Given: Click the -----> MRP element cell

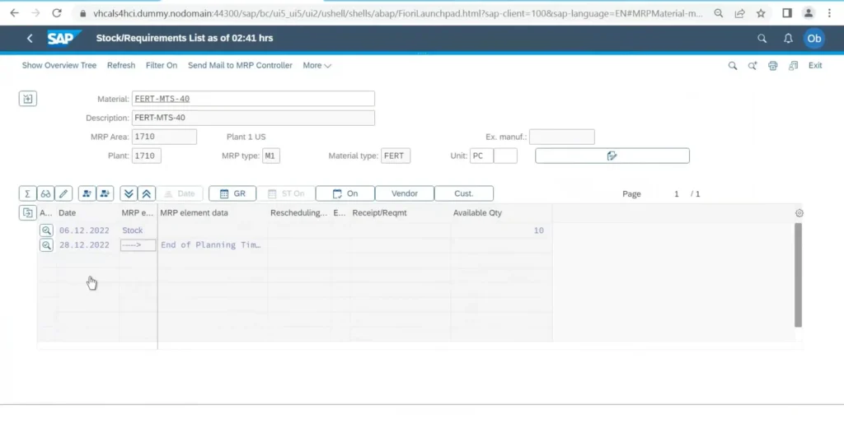Looking at the screenshot, I should (x=138, y=245).
